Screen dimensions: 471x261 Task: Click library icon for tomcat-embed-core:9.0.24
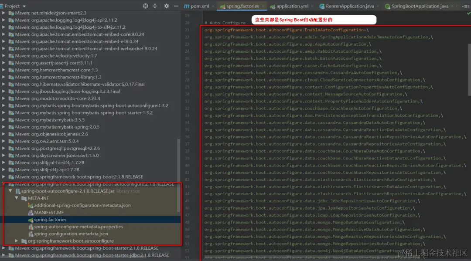coord(11,34)
